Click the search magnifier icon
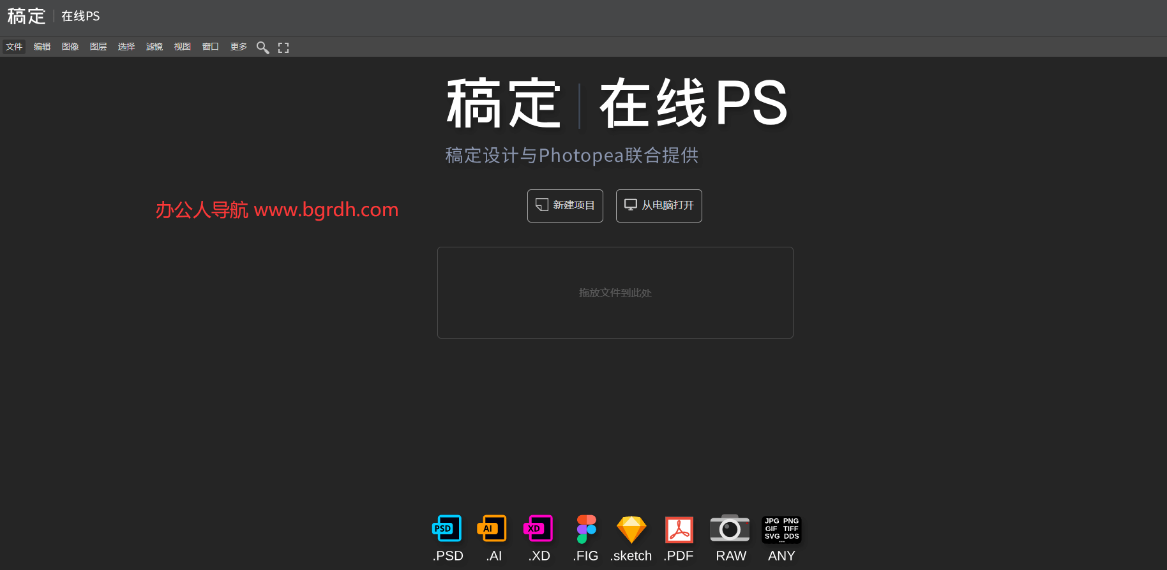This screenshot has height=570, width=1167. click(262, 47)
